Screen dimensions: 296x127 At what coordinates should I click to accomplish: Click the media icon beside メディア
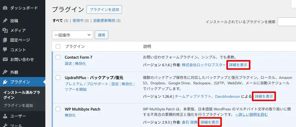(5, 30)
